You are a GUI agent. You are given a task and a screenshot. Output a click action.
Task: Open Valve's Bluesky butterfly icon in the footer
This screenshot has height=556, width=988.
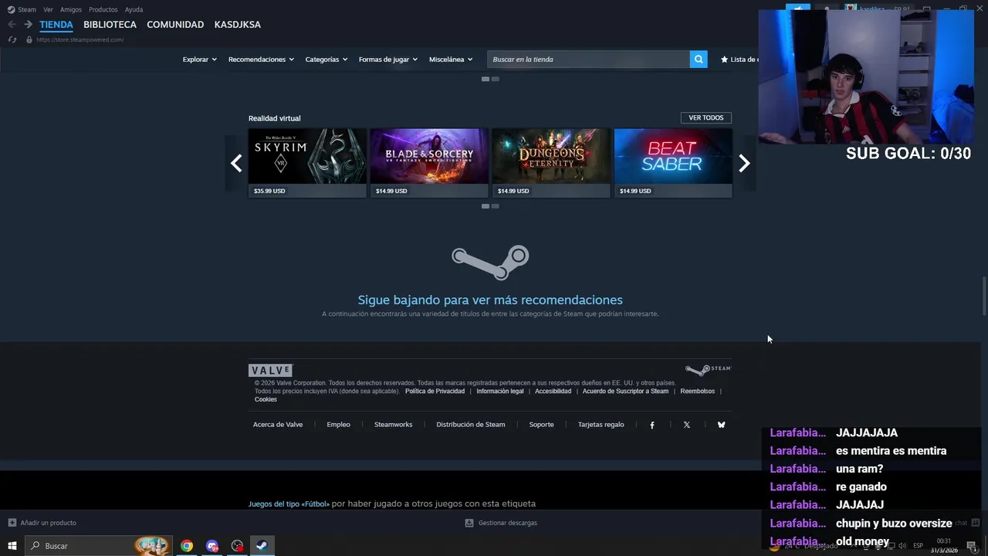click(x=722, y=425)
